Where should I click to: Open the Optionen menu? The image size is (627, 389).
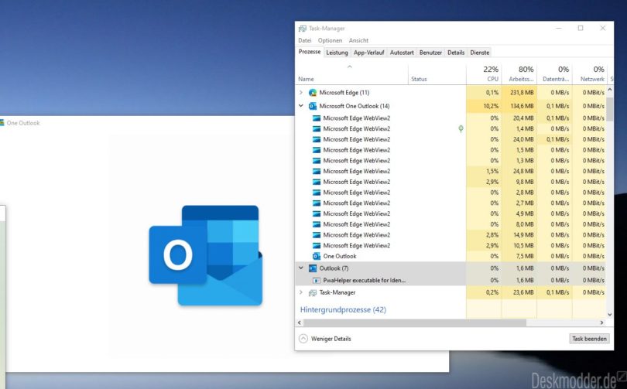tap(330, 40)
